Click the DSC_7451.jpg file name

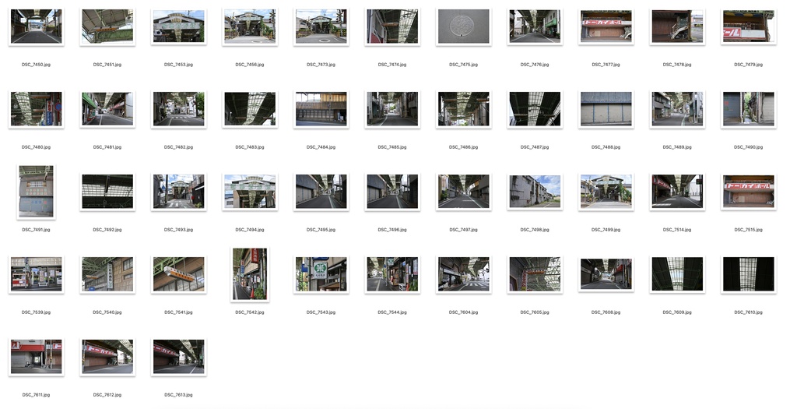(x=107, y=65)
